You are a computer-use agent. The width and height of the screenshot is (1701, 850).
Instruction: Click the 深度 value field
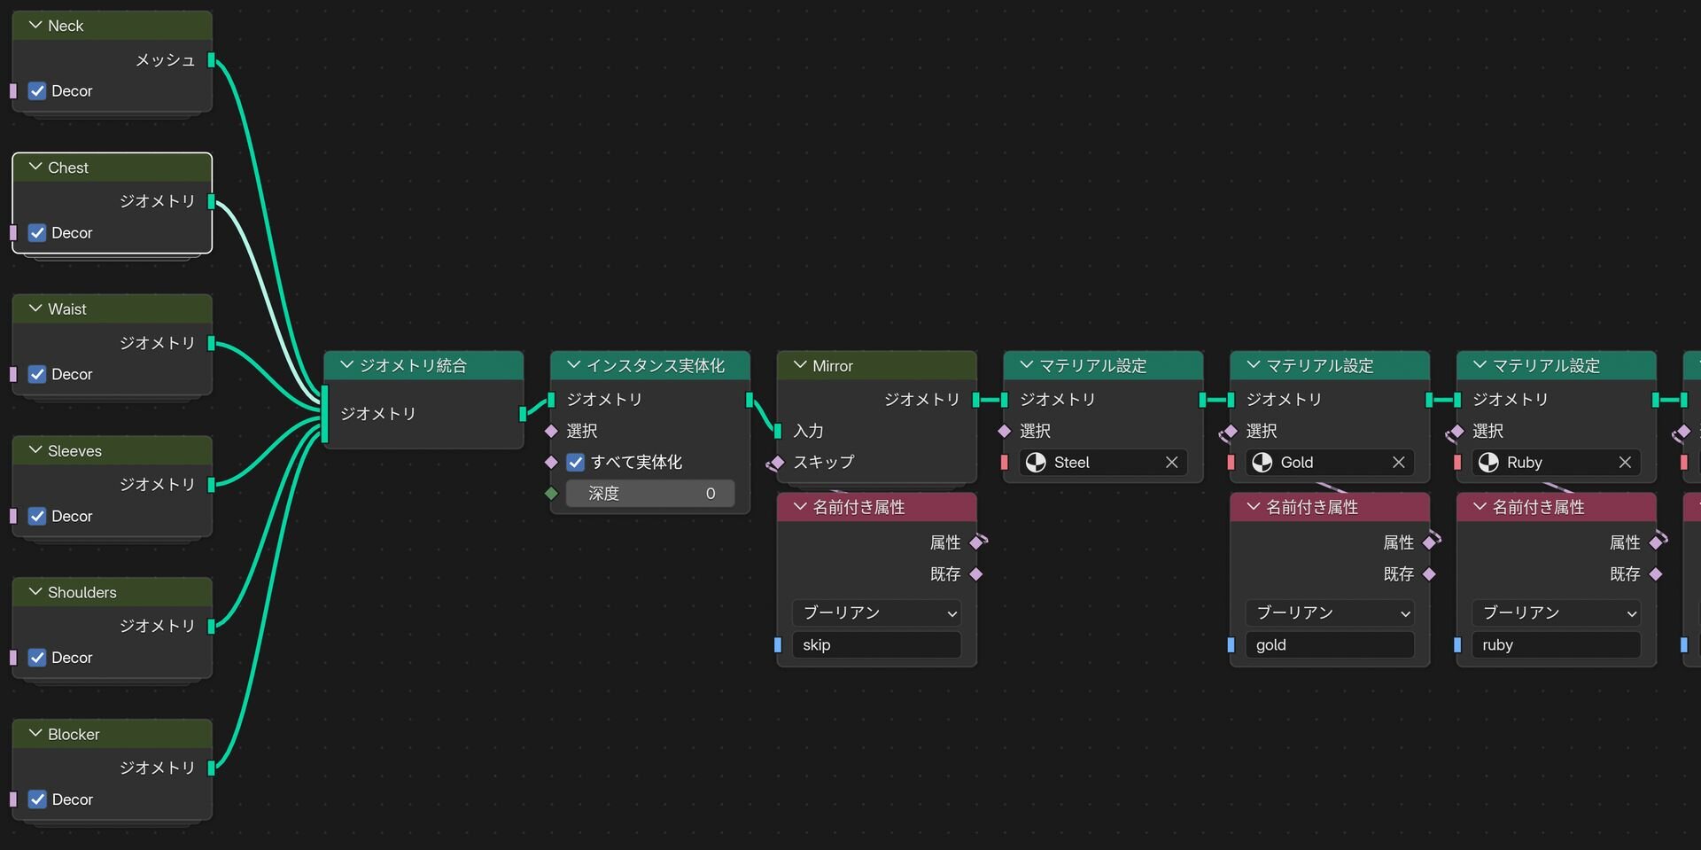650,494
